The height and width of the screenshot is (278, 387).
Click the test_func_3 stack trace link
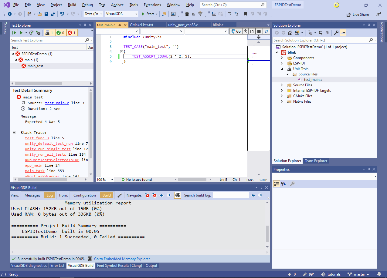[37, 138]
